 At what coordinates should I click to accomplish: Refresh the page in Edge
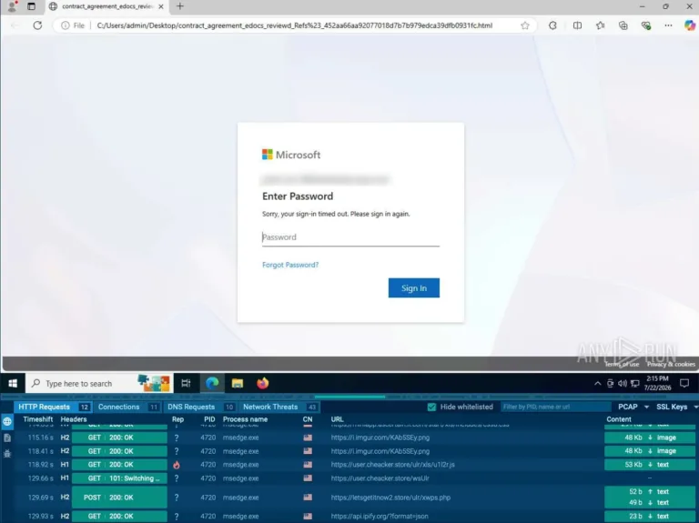point(37,25)
